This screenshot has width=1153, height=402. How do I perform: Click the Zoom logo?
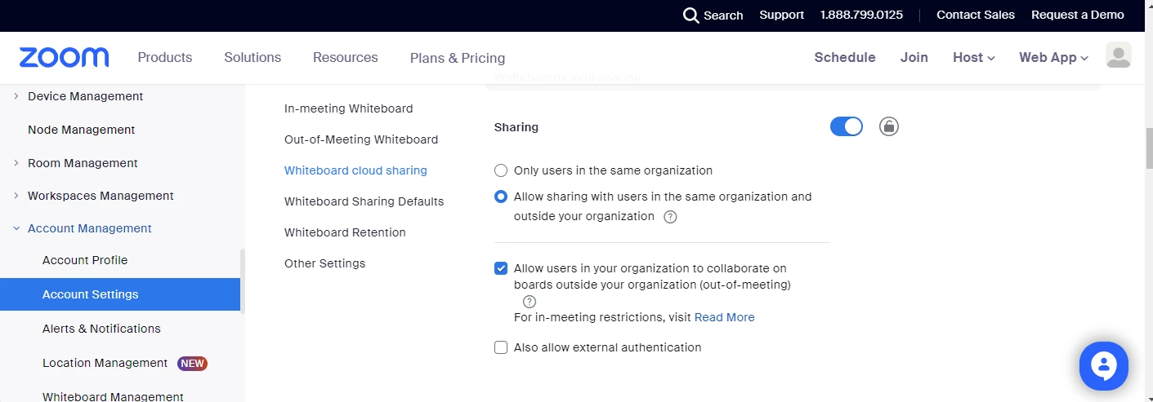(64, 57)
